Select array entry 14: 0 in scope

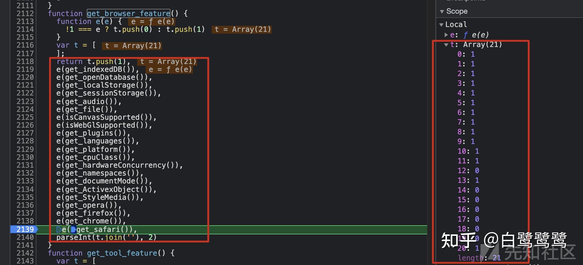click(468, 190)
